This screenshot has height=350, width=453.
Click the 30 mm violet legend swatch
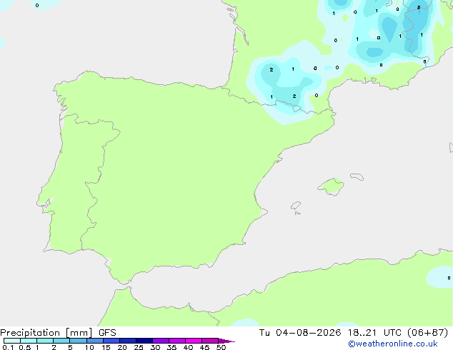pos(161,341)
